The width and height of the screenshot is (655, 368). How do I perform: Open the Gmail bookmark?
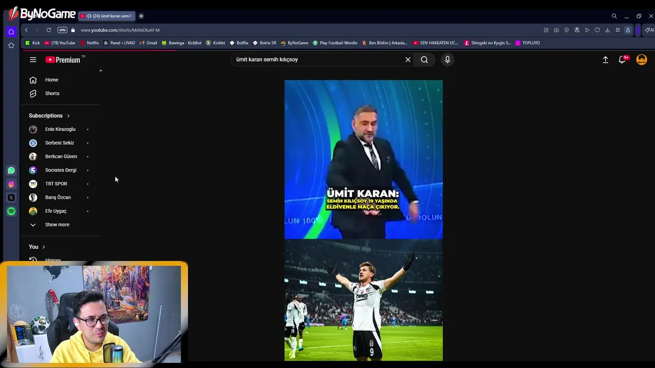[148, 43]
